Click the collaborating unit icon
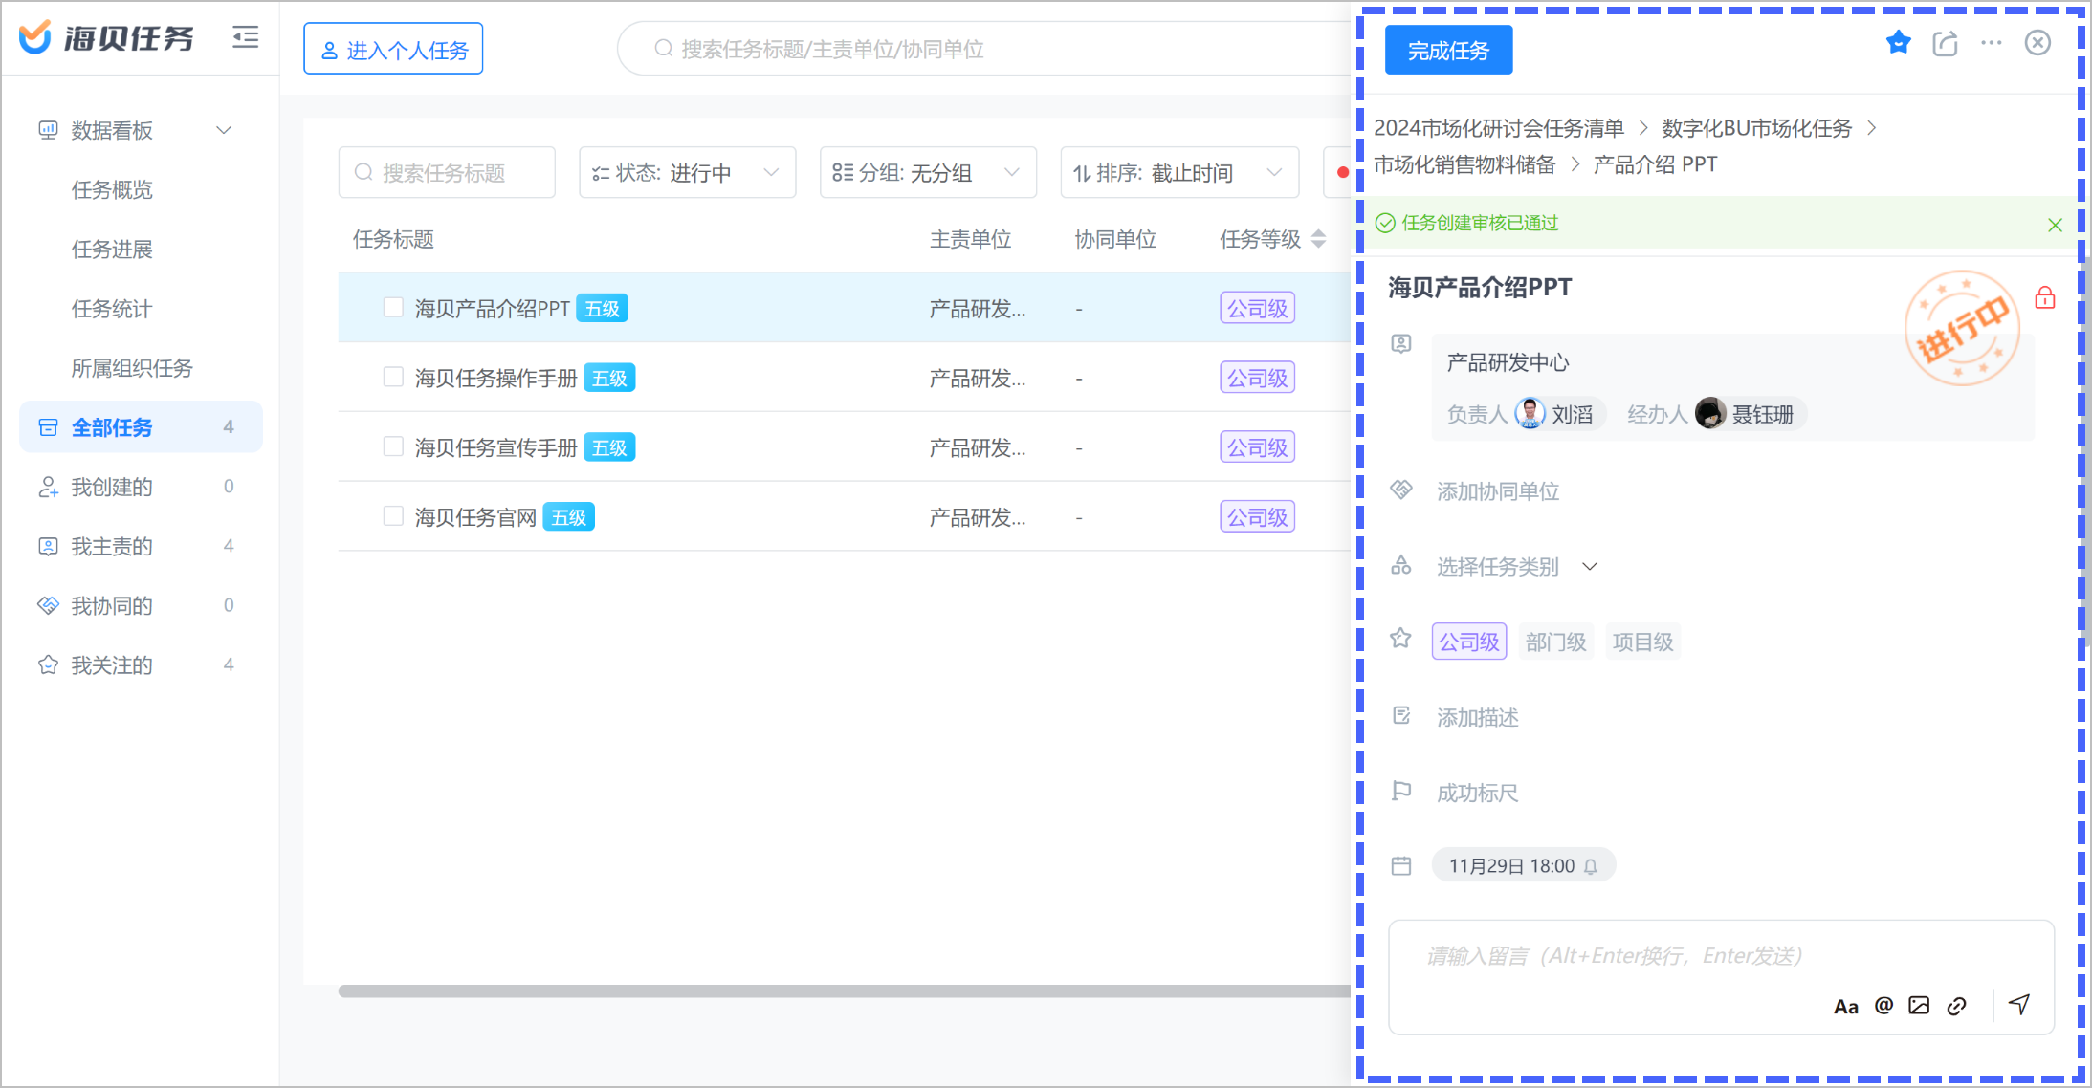The width and height of the screenshot is (2092, 1088). 1401,490
